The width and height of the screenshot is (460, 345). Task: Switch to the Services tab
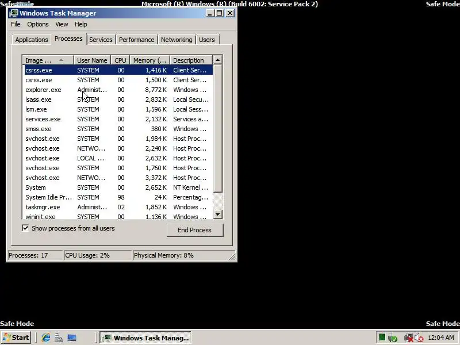pyautogui.click(x=101, y=40)
